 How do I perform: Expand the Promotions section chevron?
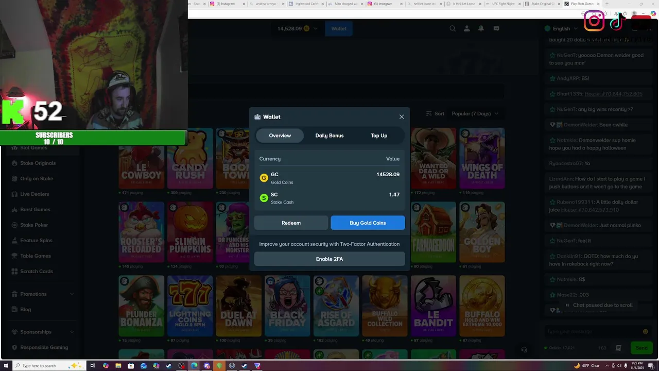tap(72, 294)
